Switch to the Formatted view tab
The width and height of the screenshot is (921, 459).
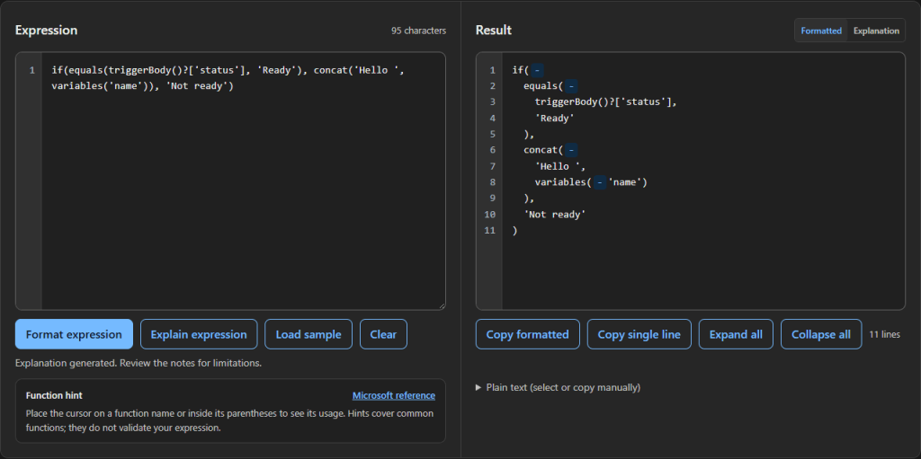coord(821,31)
